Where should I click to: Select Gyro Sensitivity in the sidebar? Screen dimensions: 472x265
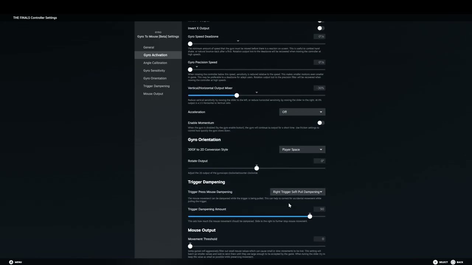158,70
